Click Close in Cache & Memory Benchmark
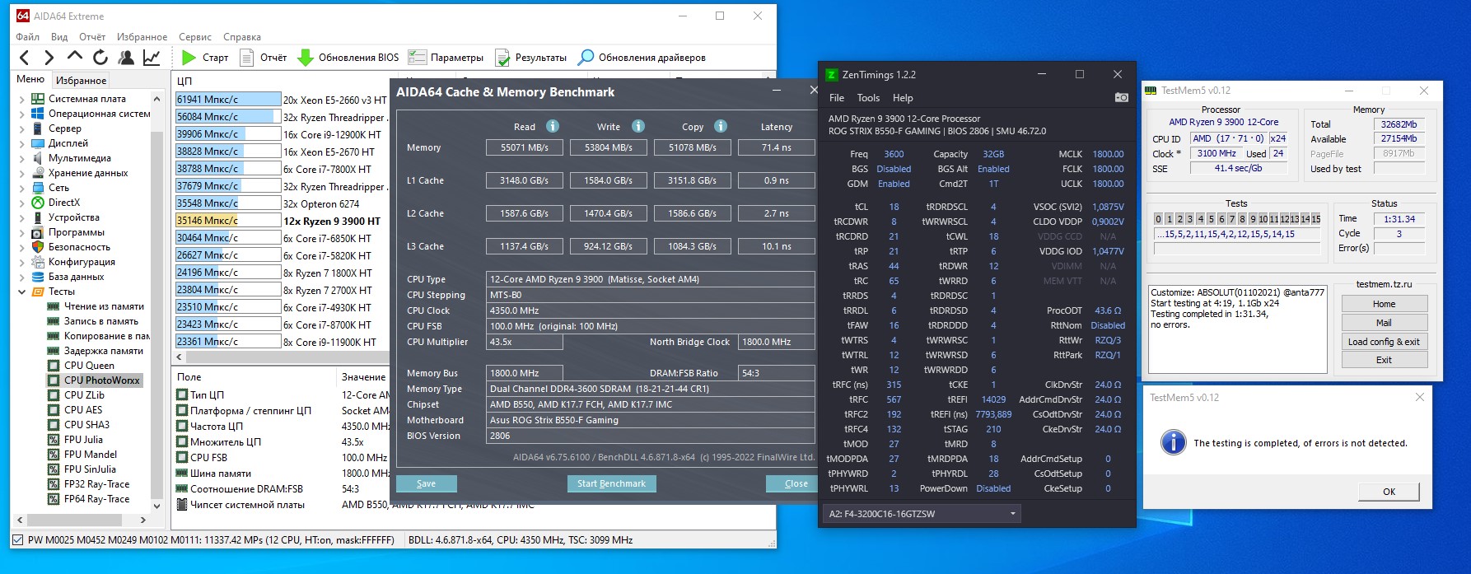This screenshot has width=1471, height=574. [791, 483]
